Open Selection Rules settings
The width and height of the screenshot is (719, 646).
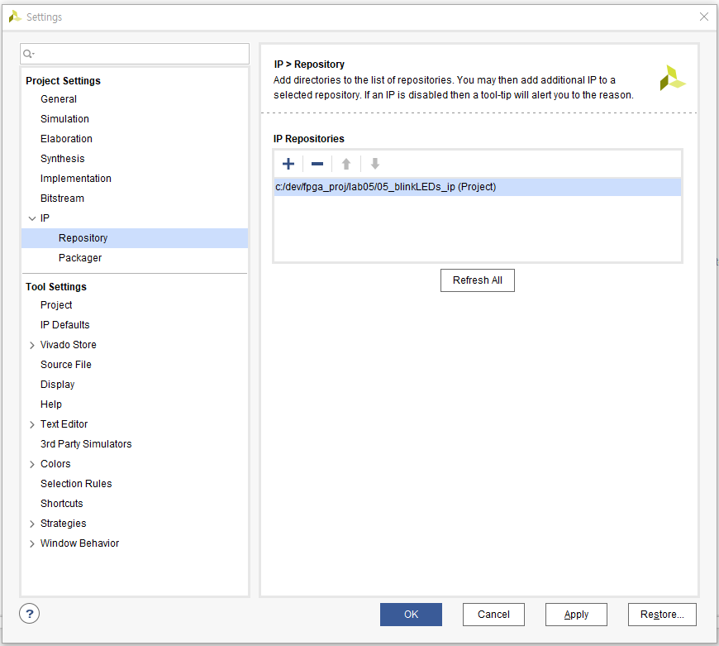tap(76, 484)
